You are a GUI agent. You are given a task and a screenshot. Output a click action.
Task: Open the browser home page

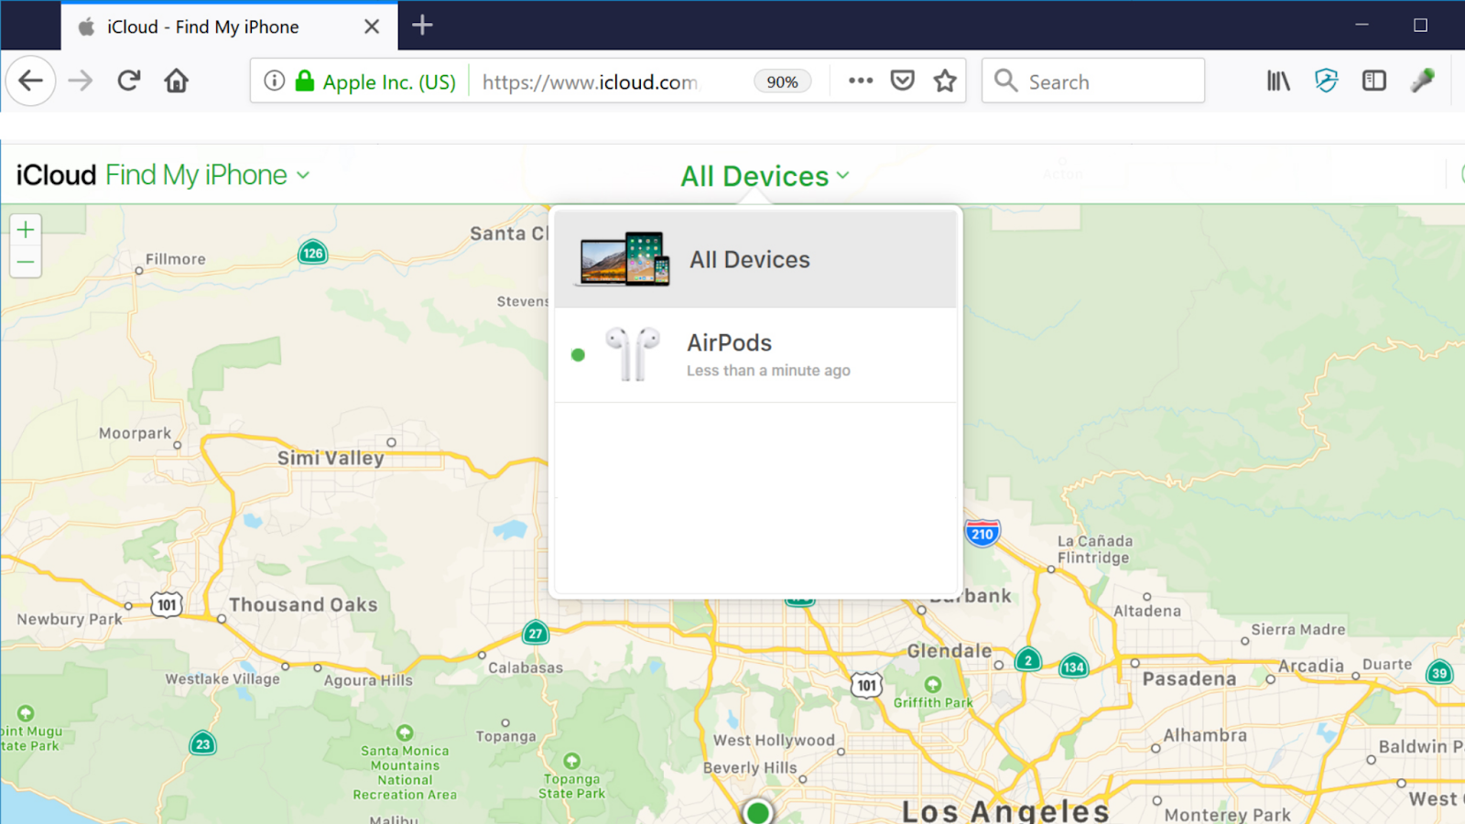(x=177, y=81)
